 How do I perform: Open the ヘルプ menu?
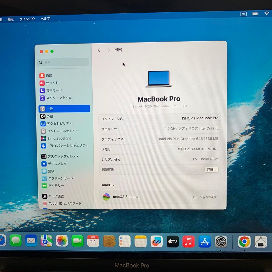coord(45,19)
